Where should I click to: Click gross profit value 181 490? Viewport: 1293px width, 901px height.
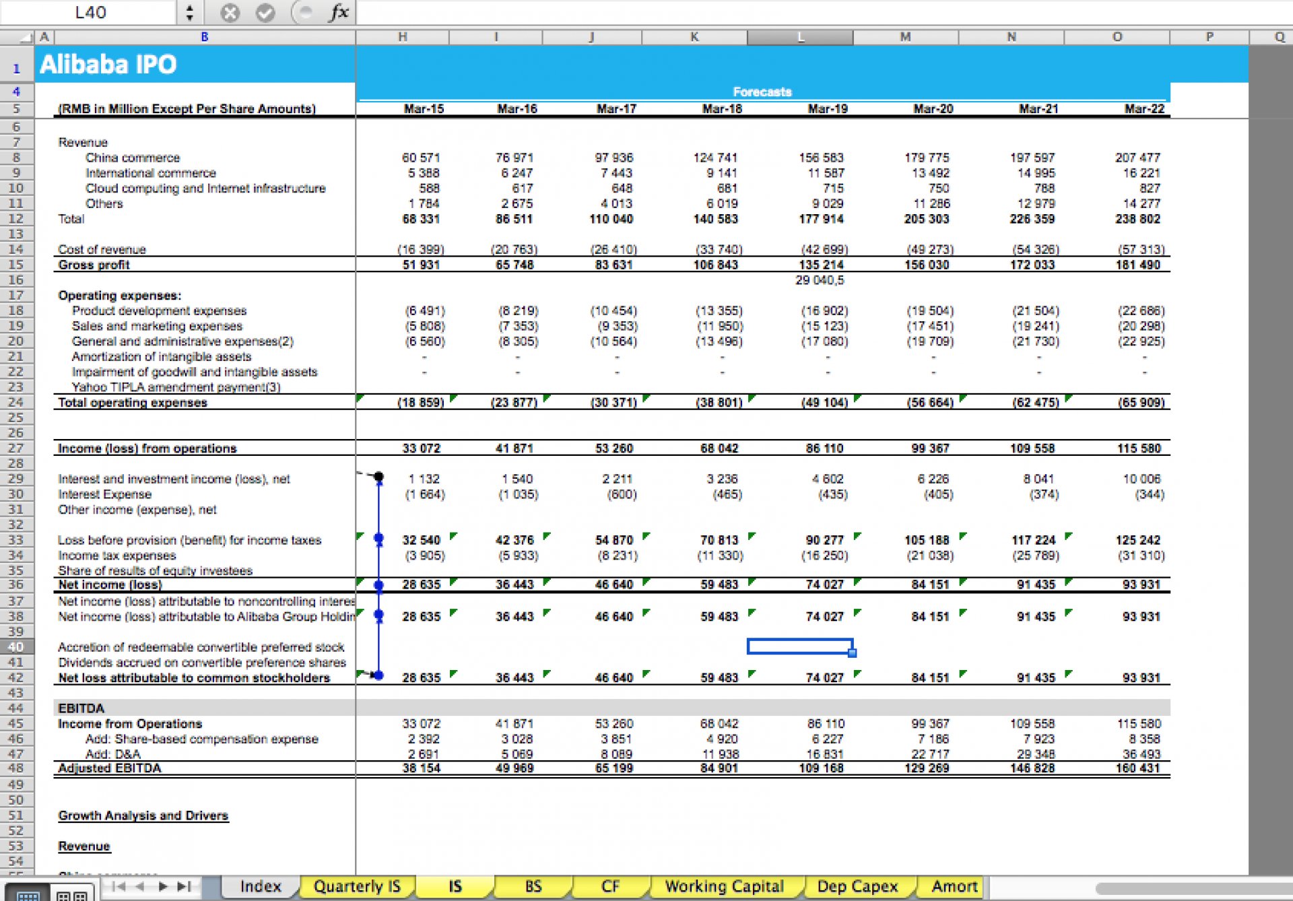1137,265
